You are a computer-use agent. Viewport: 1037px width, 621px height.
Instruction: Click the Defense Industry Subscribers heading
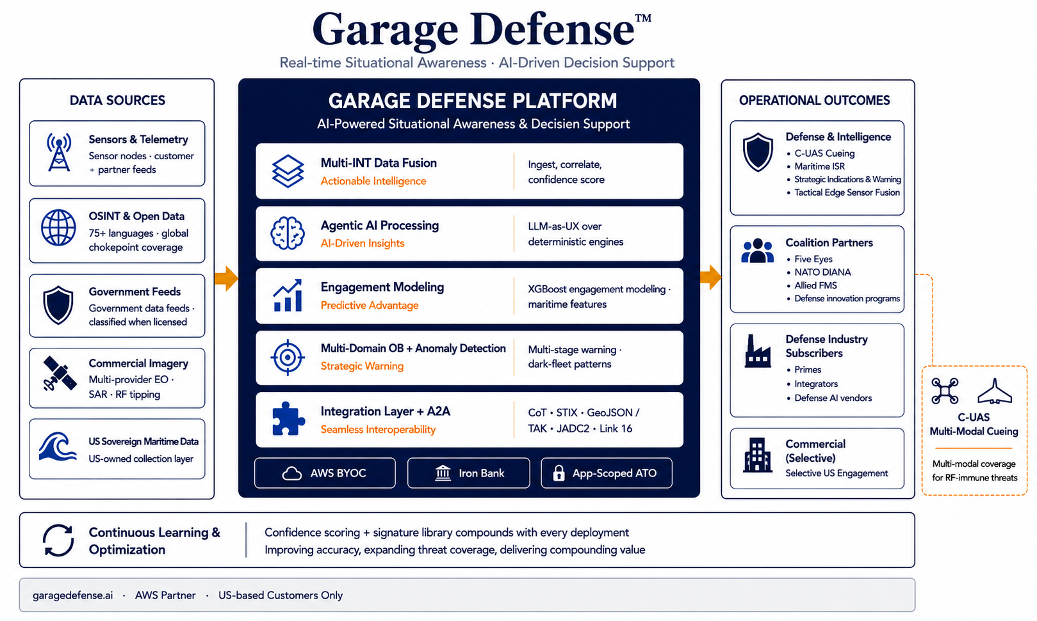pos(827,346)
